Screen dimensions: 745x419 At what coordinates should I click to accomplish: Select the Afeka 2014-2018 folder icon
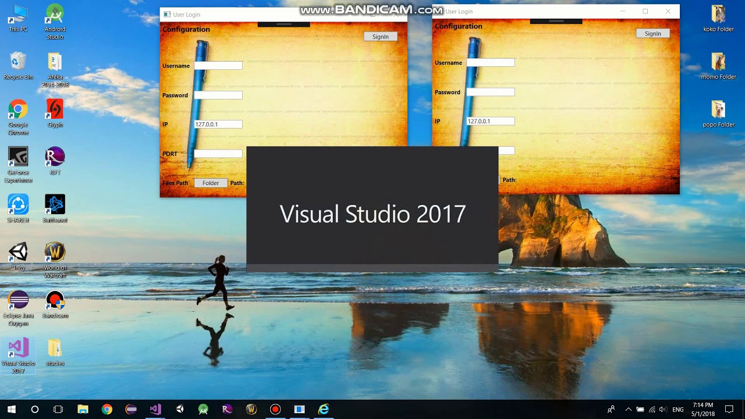pos(55,70)
